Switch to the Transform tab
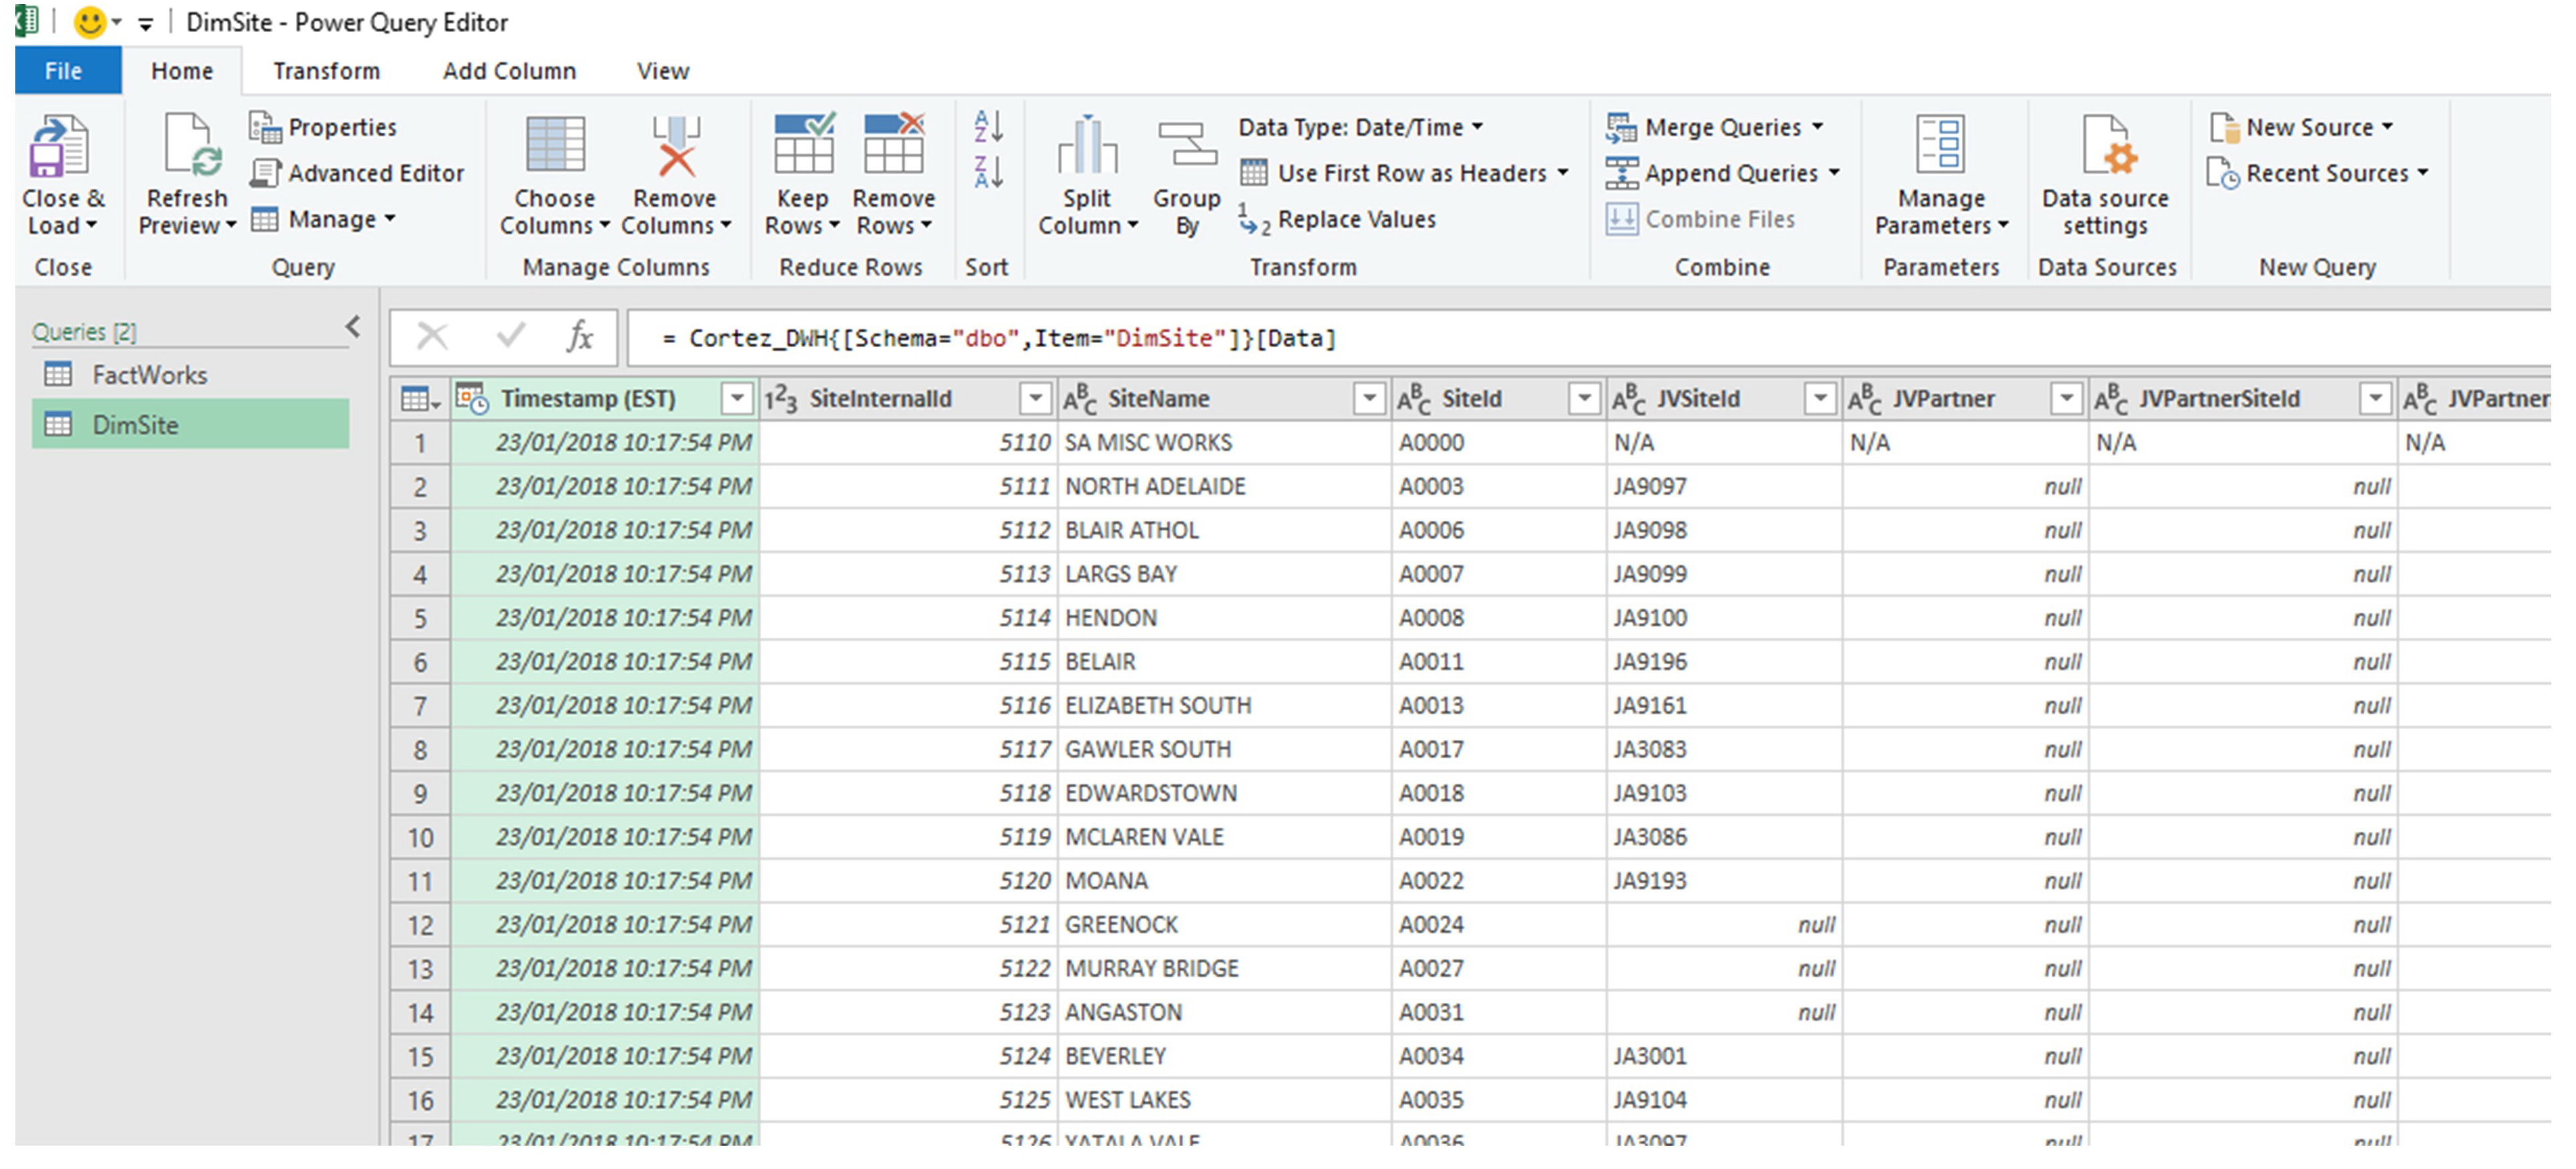 pyautogui.click(x=326, y=71)
